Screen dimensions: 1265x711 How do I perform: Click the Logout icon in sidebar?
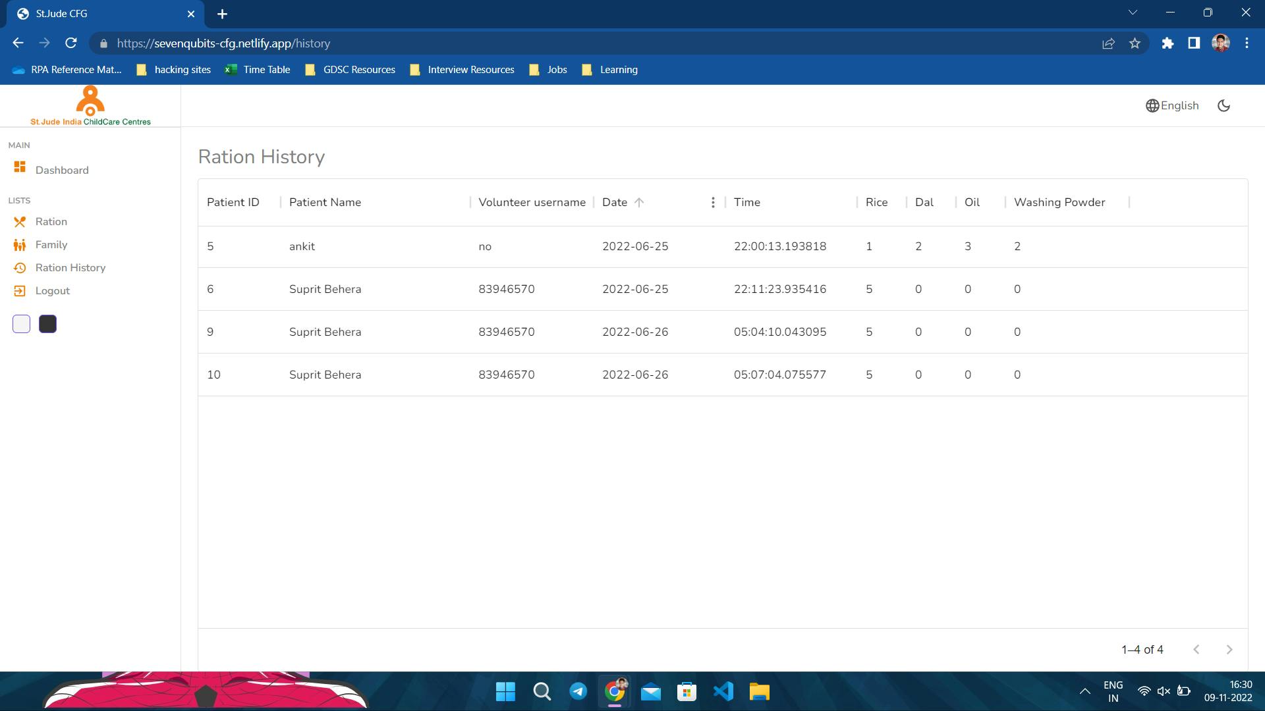[x=20, y=291]
